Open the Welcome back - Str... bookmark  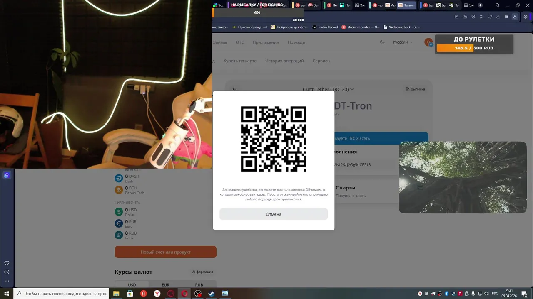click(401, 27)
